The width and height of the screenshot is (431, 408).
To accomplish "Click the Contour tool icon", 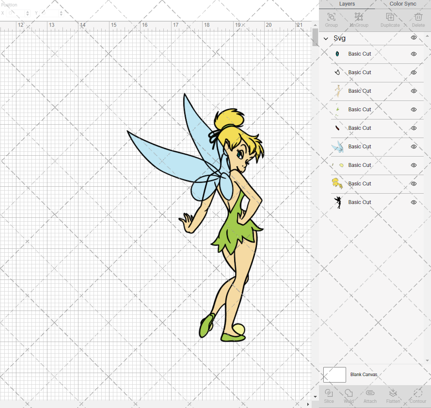I will coord(418,393).
